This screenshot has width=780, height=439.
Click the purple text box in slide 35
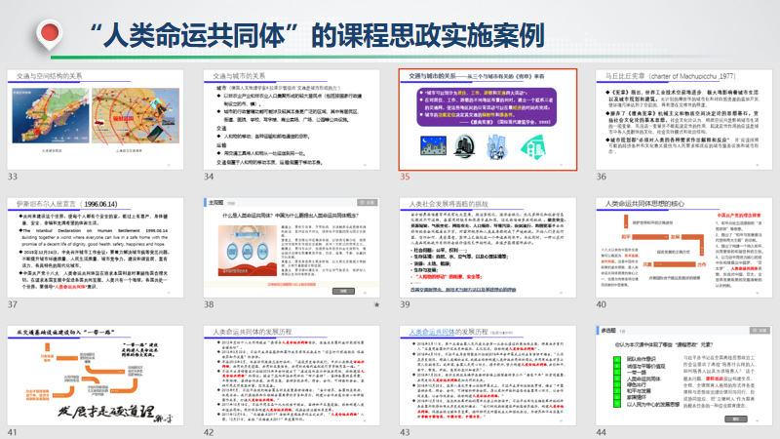(x=487, y=104)
